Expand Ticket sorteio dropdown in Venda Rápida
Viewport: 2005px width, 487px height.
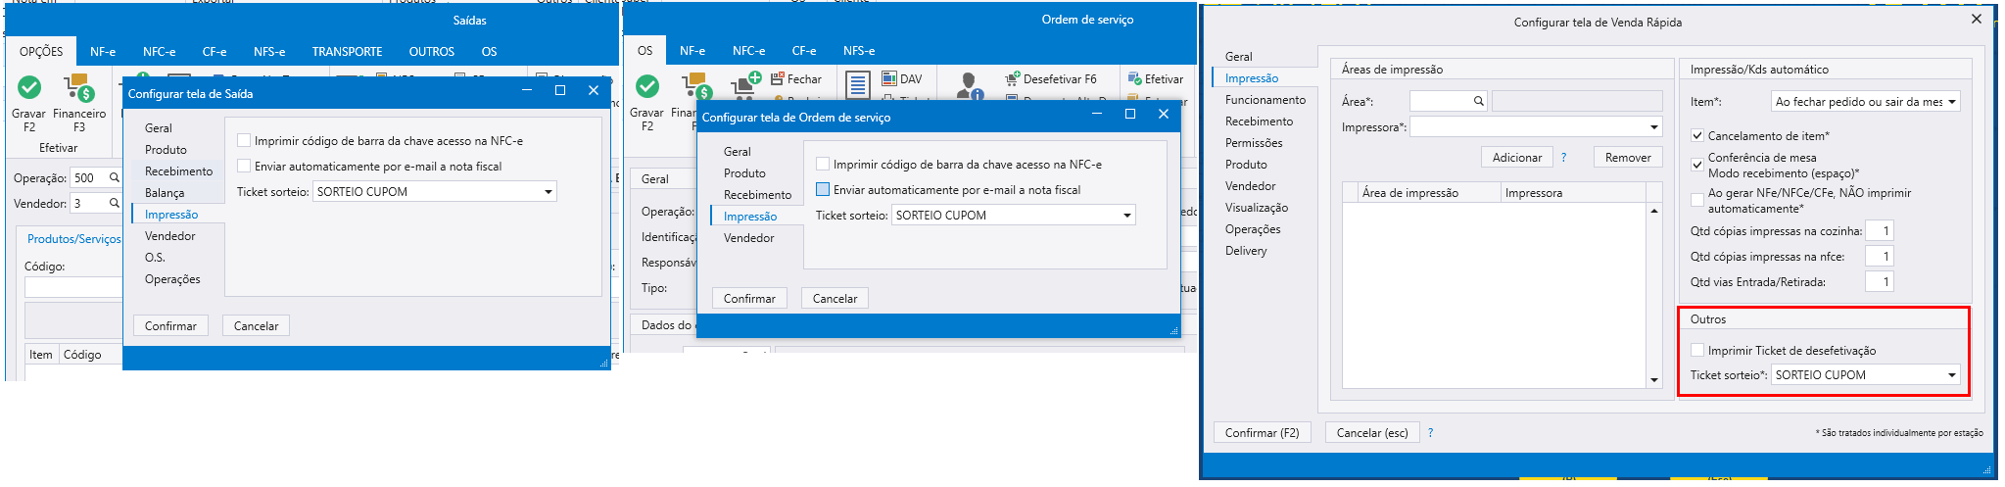click(1951, 374)
